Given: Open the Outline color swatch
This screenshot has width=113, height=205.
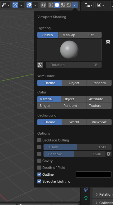Looking at the screenshot, I should click(x=94, y=174).
